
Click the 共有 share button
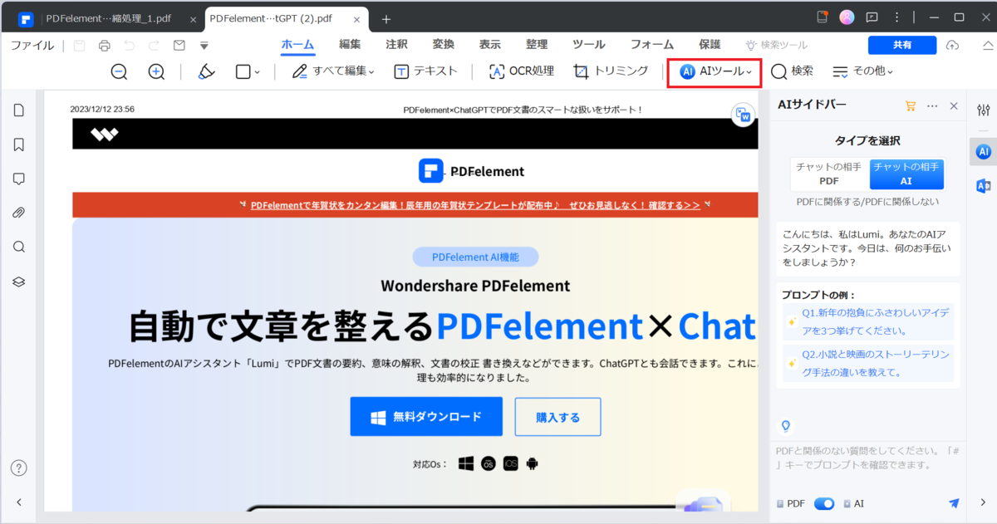[901, 45]
